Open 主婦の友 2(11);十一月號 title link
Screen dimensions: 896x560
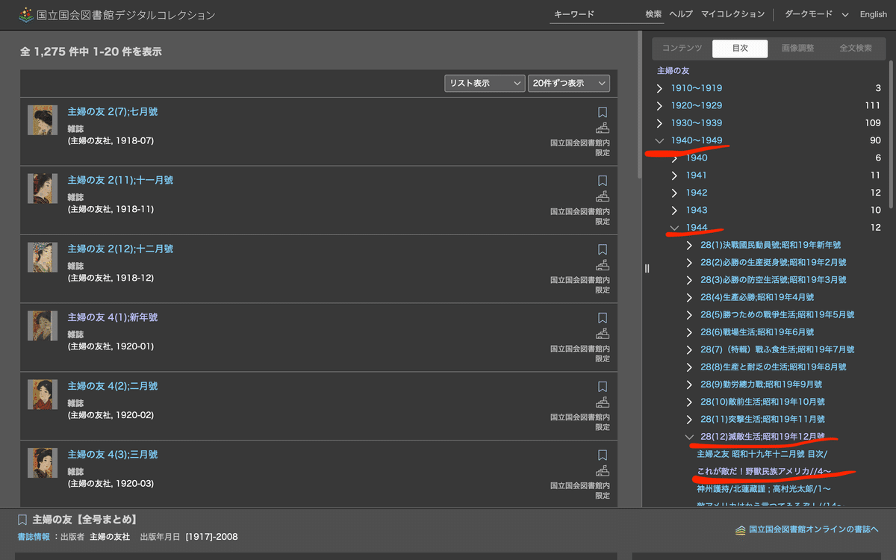(120, 181)
